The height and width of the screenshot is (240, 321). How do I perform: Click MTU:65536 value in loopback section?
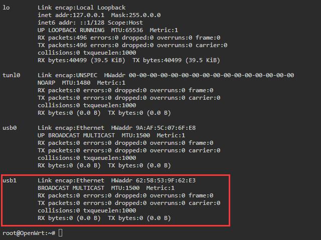(x=127, y=30)
